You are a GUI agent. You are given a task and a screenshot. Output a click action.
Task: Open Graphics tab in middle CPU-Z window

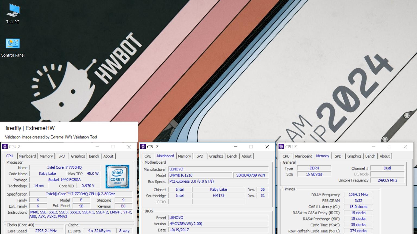pos(216,156)
